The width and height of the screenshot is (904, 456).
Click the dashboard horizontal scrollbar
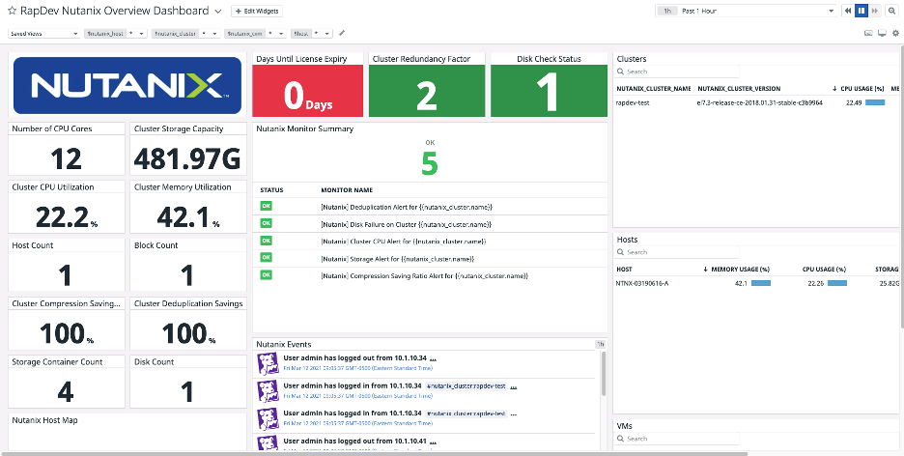tap(374, 453)
